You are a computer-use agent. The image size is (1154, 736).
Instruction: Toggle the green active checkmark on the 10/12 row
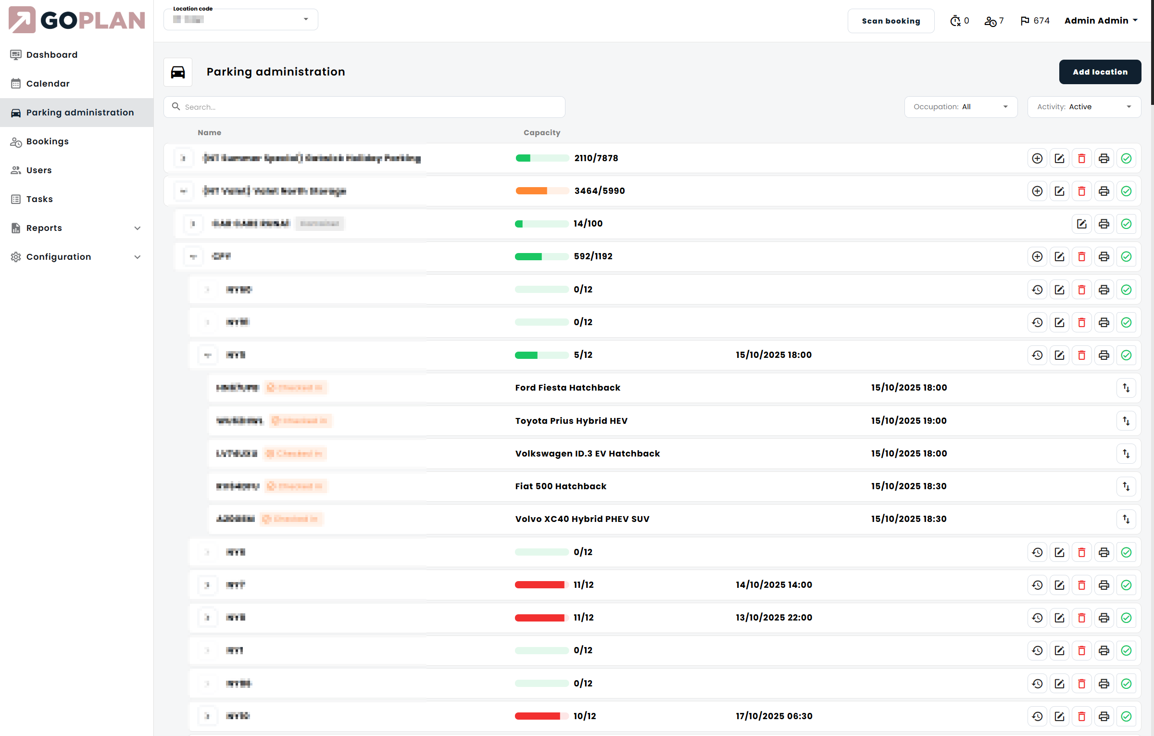tap(1126, 716)
